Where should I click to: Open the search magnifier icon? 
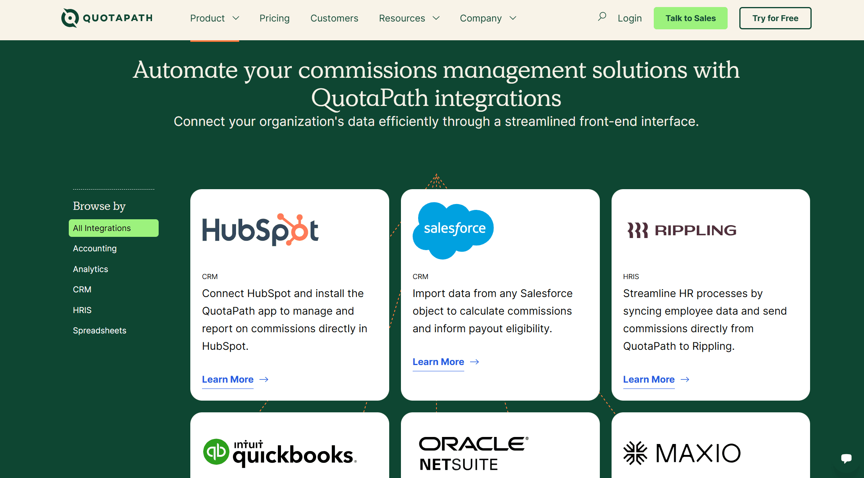(602, 17)
